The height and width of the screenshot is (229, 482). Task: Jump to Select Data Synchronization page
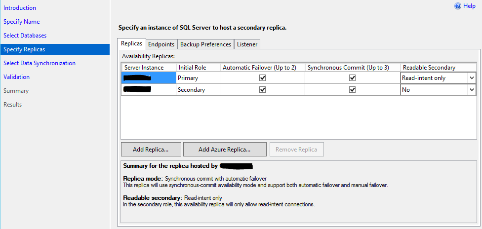tap(40, 63)
